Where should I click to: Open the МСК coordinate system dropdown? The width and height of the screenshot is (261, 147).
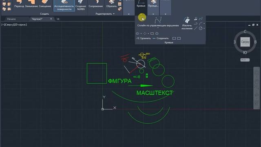tap(245, 60)
